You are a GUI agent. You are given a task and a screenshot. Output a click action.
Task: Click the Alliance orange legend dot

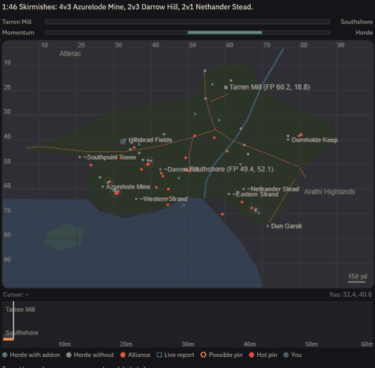123,355
